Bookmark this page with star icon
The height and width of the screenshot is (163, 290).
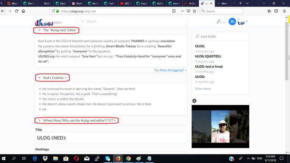(x=194, y=11)
